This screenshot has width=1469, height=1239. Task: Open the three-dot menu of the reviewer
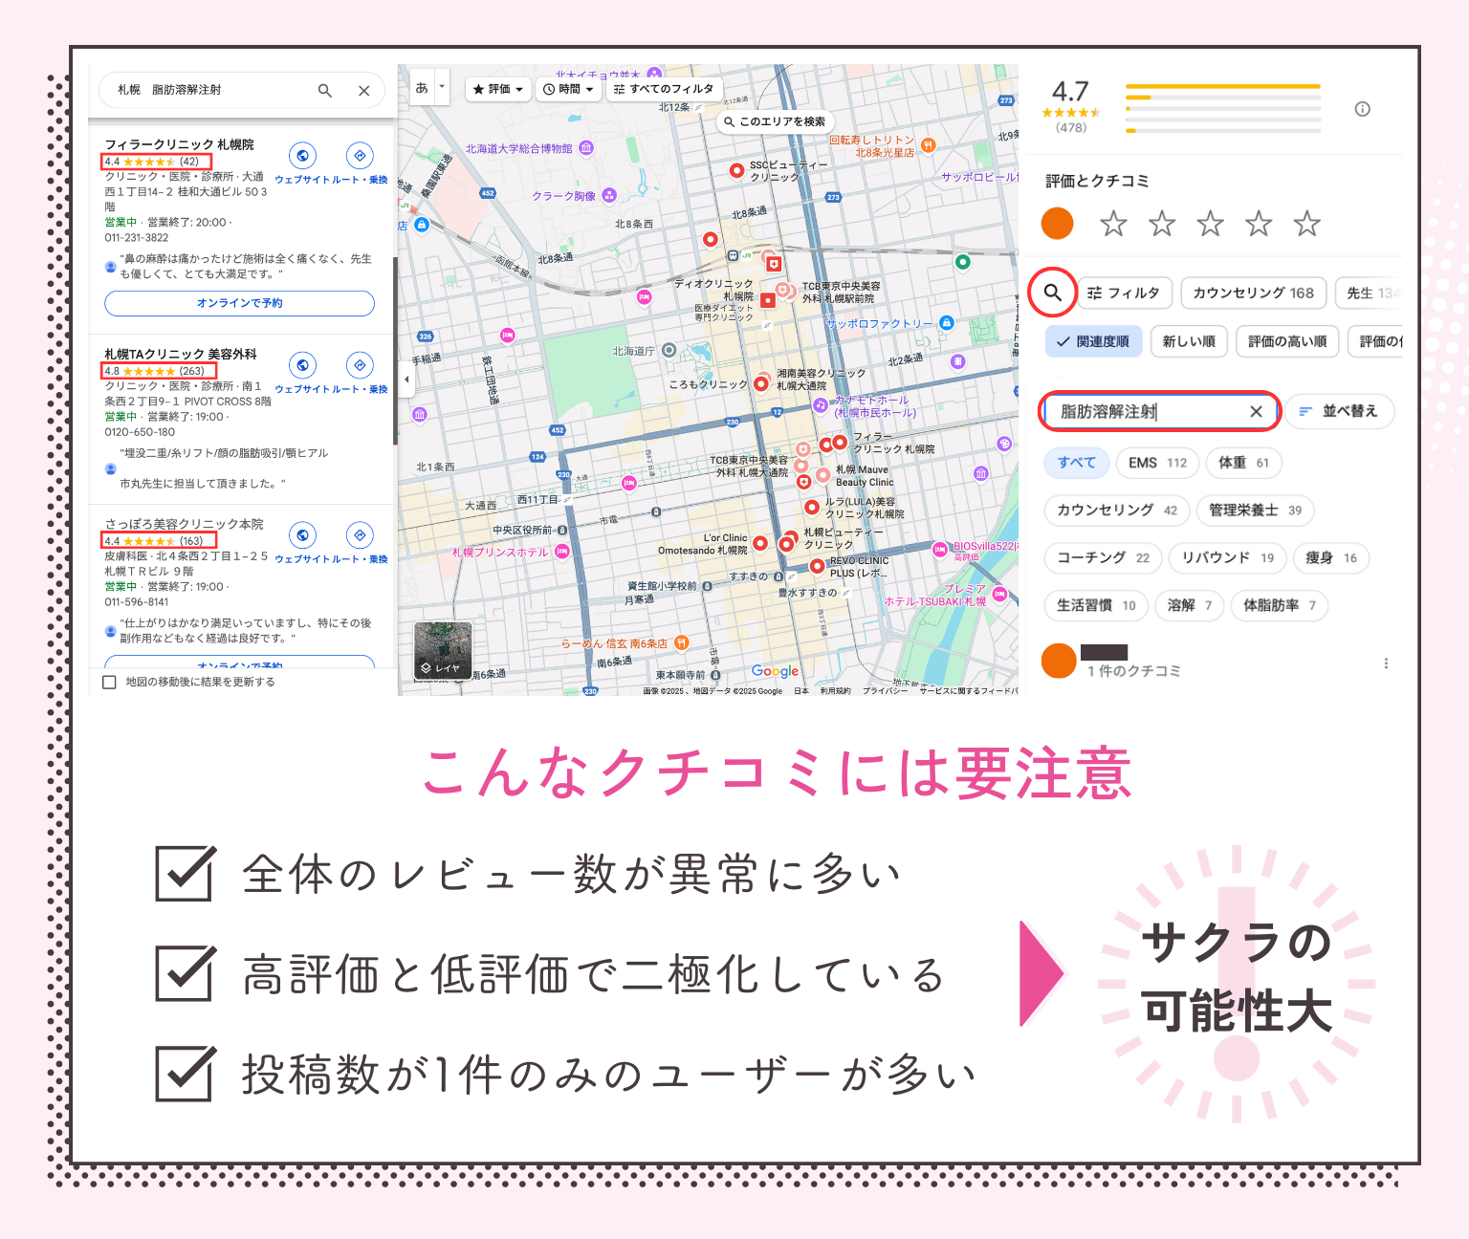click(x=1386, y=663)
